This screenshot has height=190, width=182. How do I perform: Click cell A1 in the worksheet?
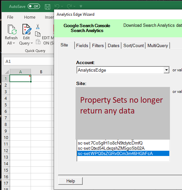[x=21, y=78]
